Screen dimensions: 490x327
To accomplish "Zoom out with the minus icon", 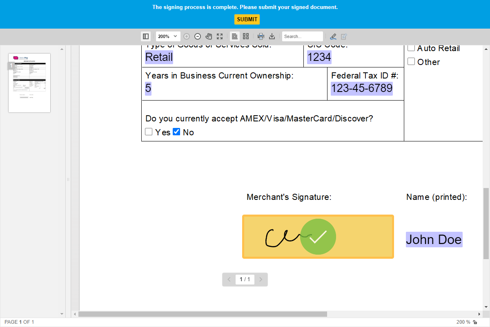I will pos(197,36).
